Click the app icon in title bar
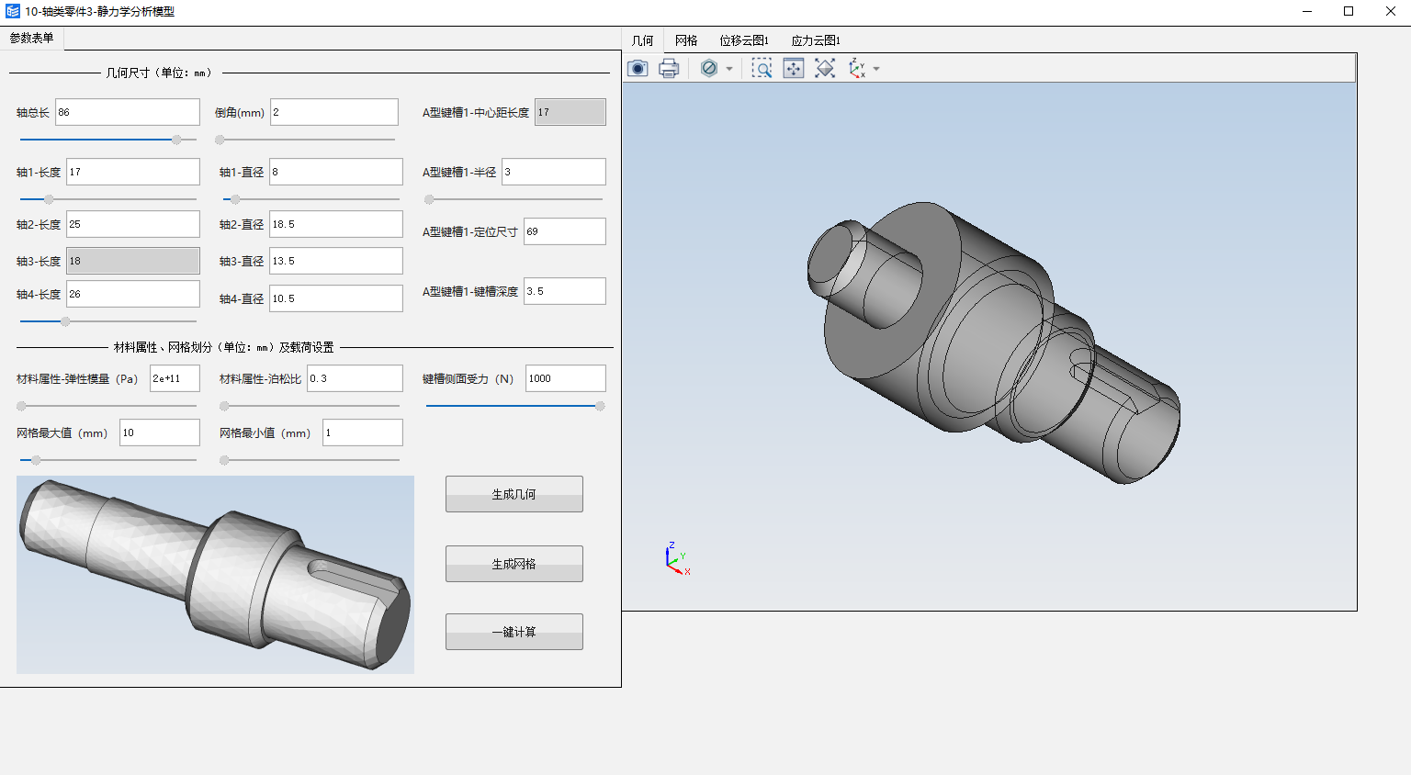Image resolution: width=1411 pixels, height=775 pixels. (13, 12)
